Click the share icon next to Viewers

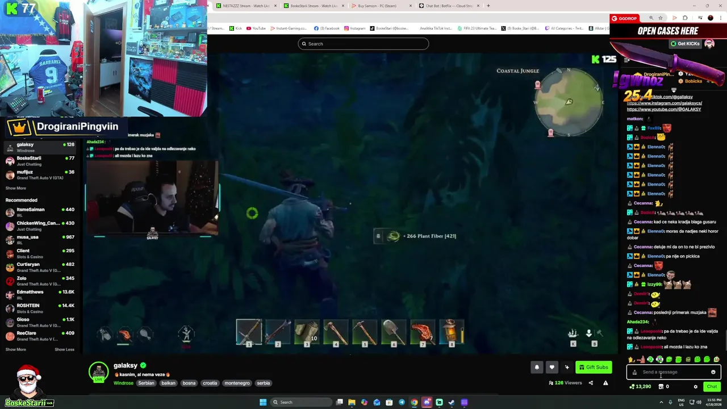[x=591, y=383]
